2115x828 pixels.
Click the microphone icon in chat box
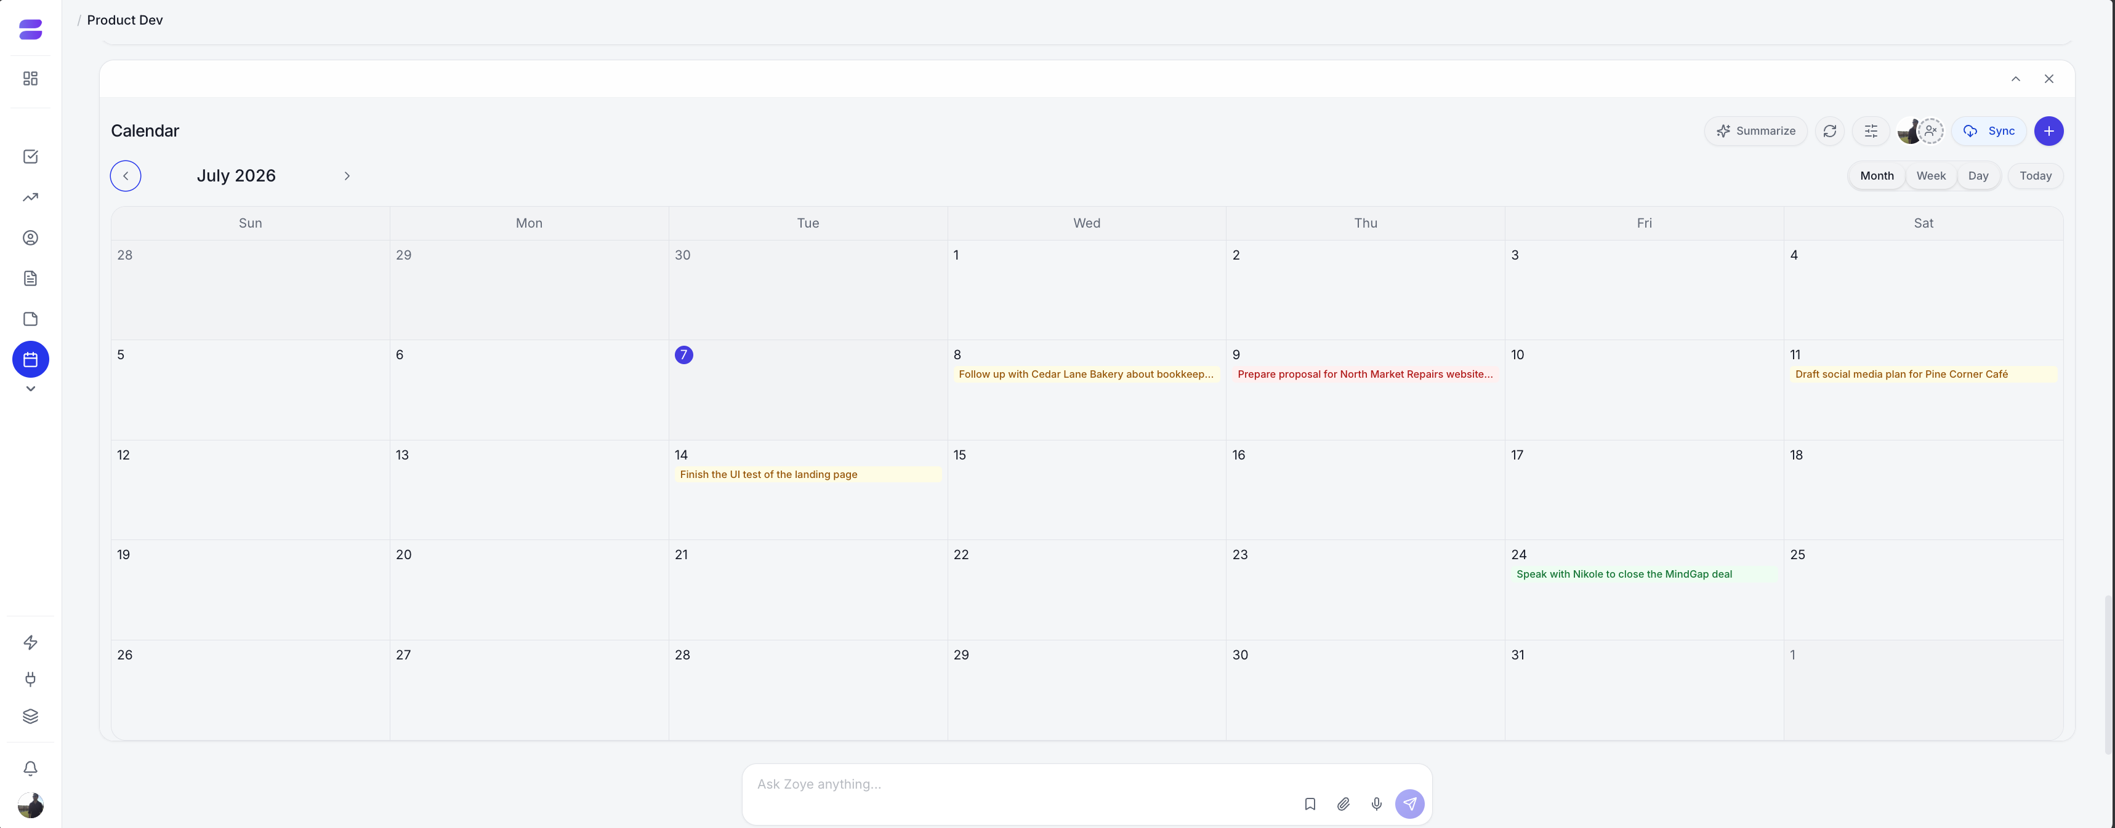1377,804
